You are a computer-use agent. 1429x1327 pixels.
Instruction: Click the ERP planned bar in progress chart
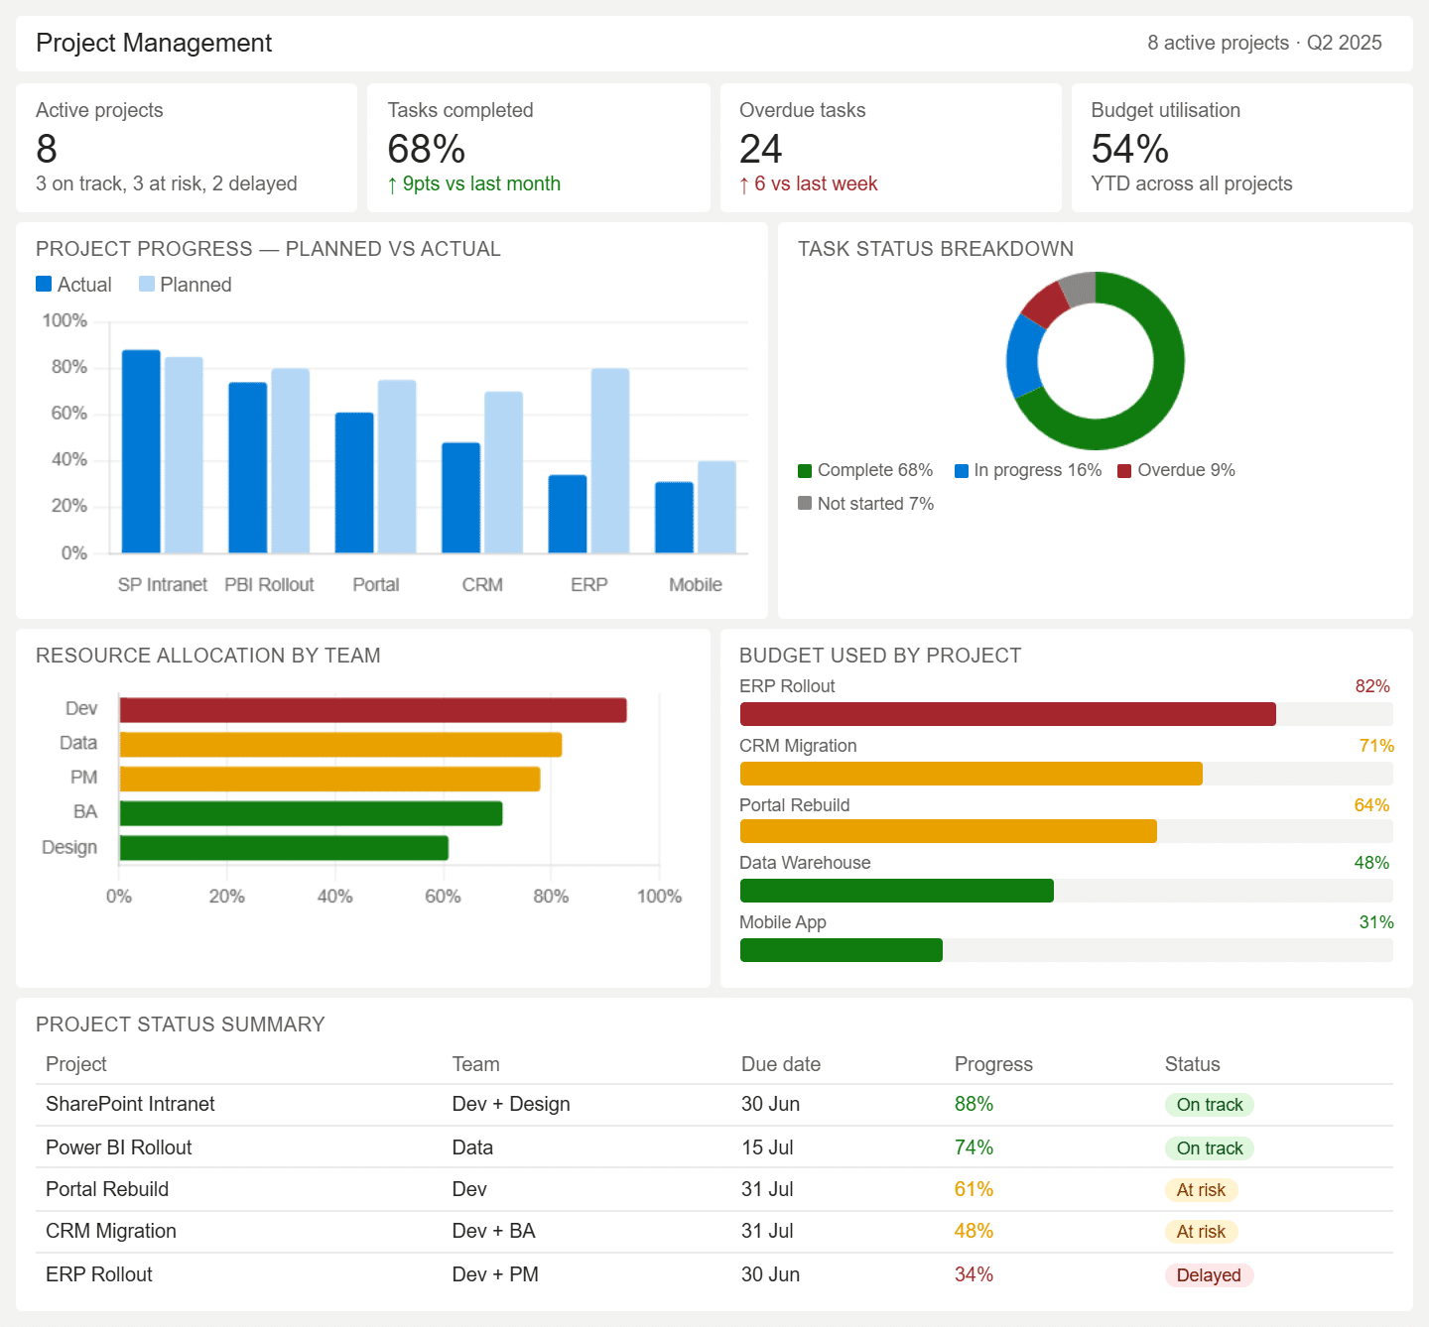tap(610, 461)
